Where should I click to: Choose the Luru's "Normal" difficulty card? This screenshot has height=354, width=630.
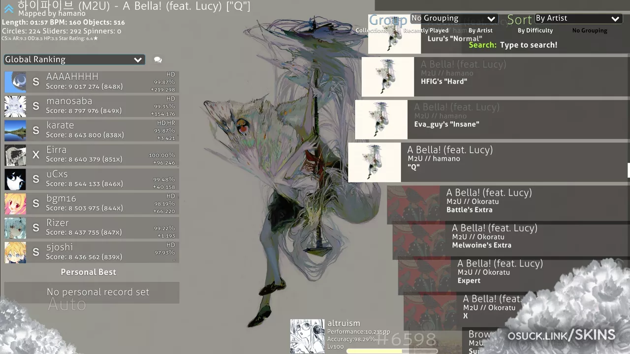point(499,34)
